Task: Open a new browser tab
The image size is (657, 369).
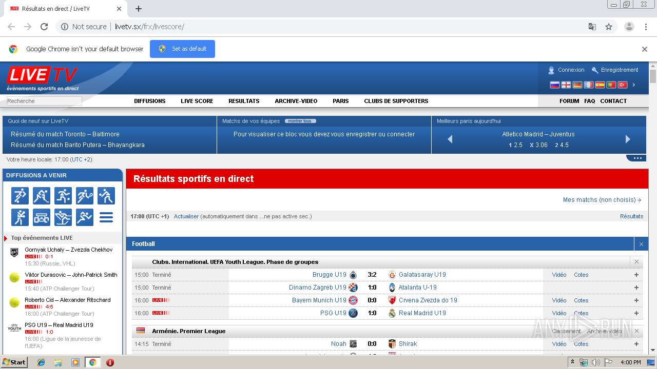Action: coord(139,9)
